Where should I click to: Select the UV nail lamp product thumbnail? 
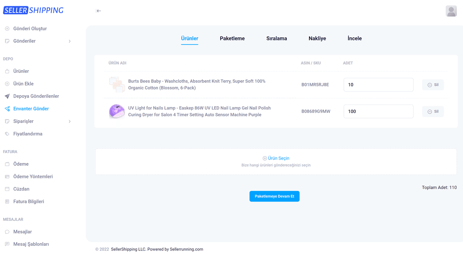coord(117,111)
